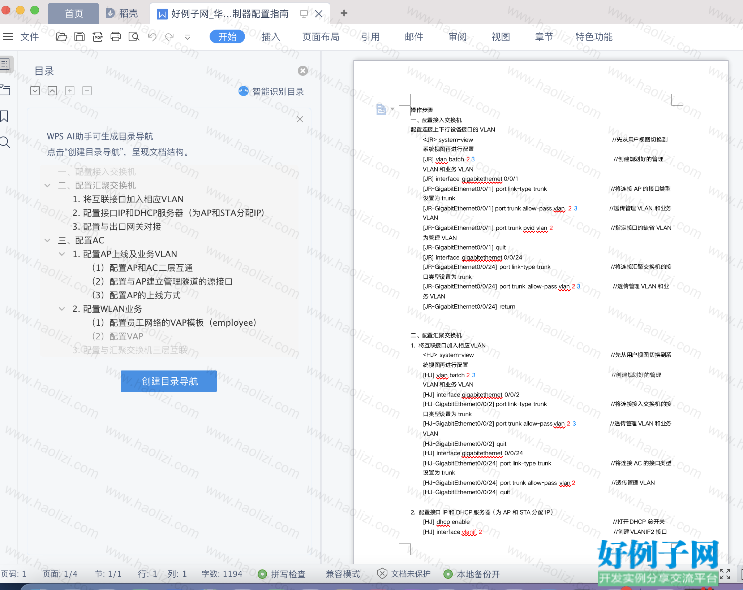Open the search sidebar icon

point(5,142)
